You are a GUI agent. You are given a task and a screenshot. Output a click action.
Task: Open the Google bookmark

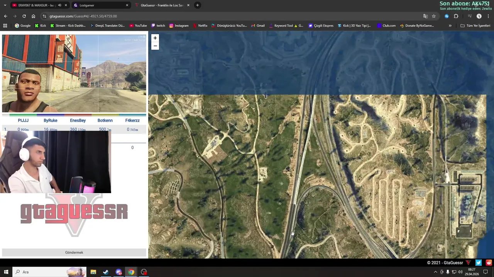(23, 26)
